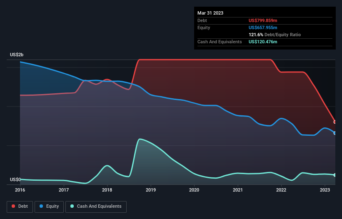Click the blue Equity legend dot
This screenshot has height=219, width=342.
(x=41, y=206)
